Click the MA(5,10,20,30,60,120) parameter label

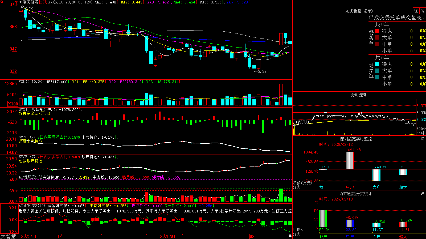pyautogui.click(x=70, y=2)
